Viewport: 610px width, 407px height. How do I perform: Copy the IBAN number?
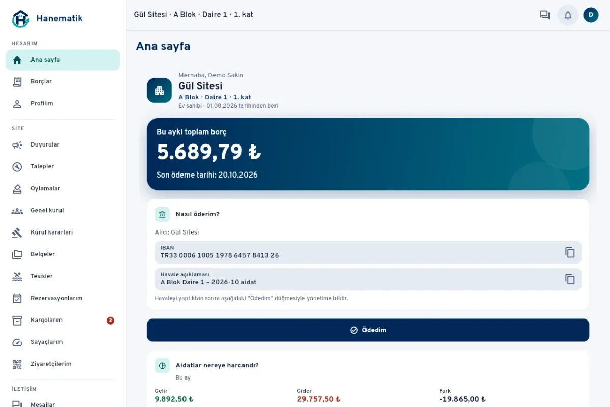570,252
